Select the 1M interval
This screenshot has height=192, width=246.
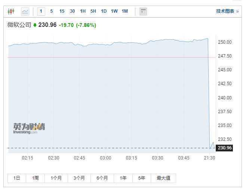pos(124,11)
